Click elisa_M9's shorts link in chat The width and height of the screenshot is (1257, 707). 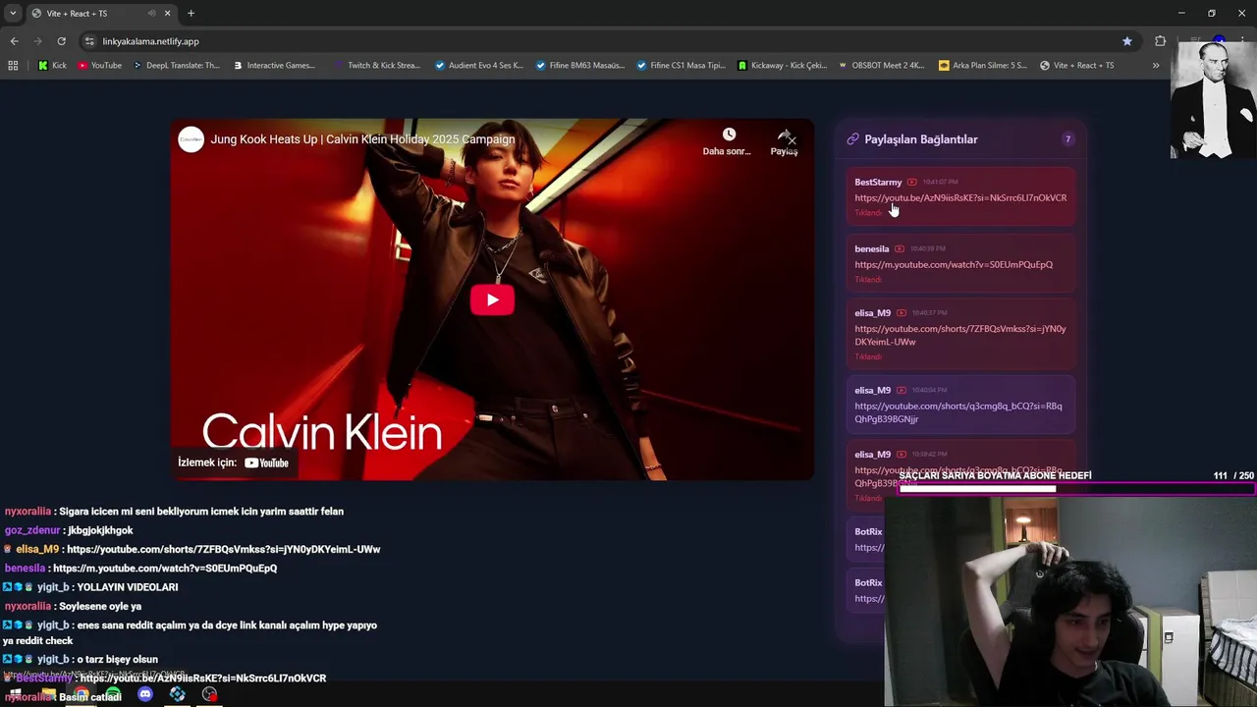tap(224, 549)
